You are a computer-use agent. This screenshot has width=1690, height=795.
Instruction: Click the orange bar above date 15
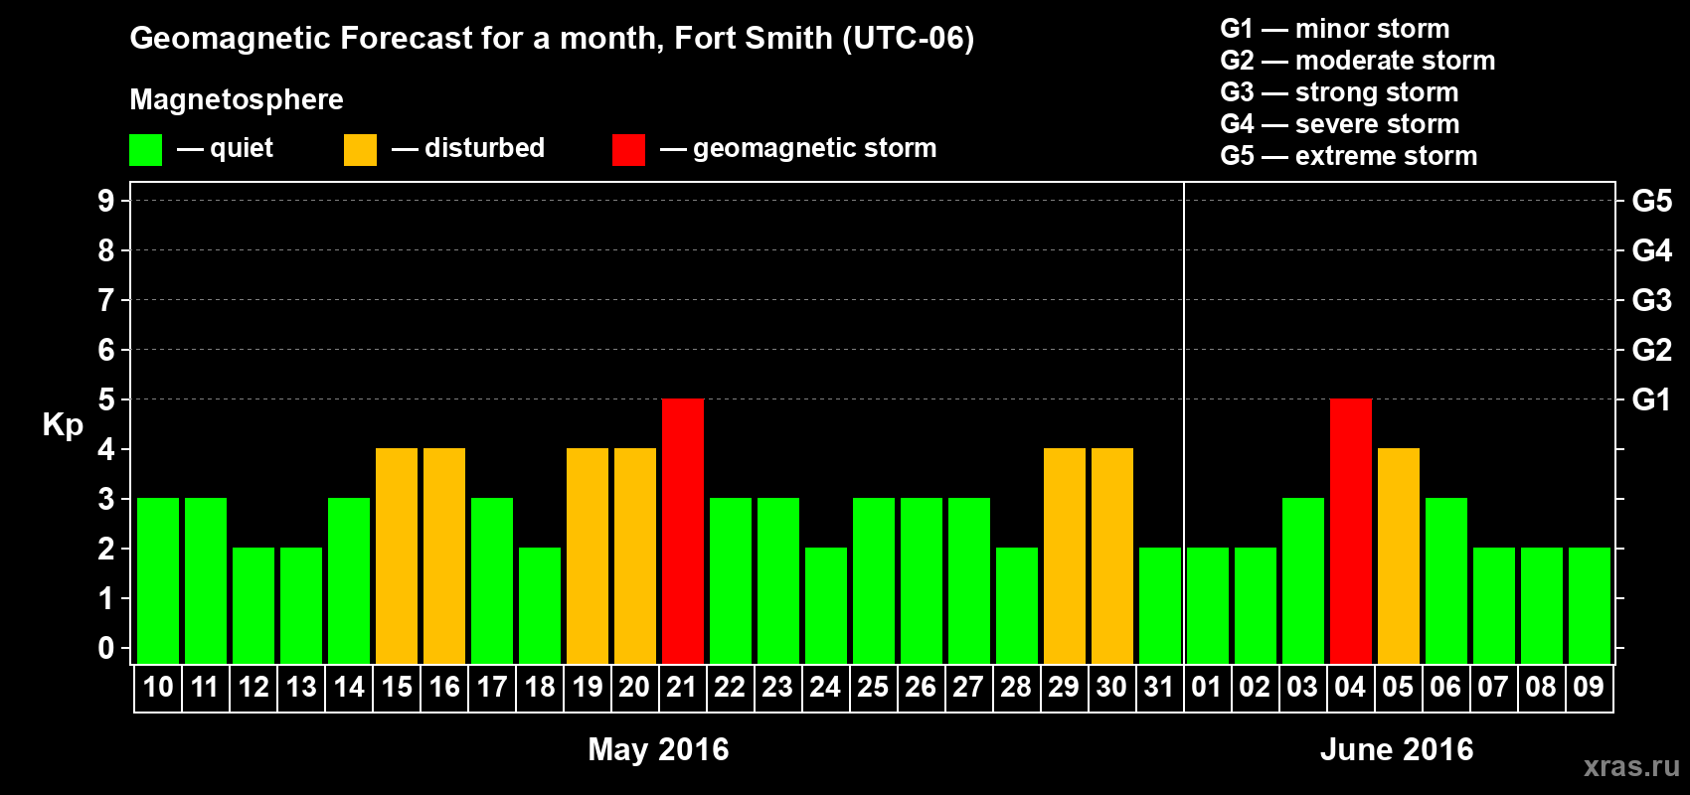(397, 556)
